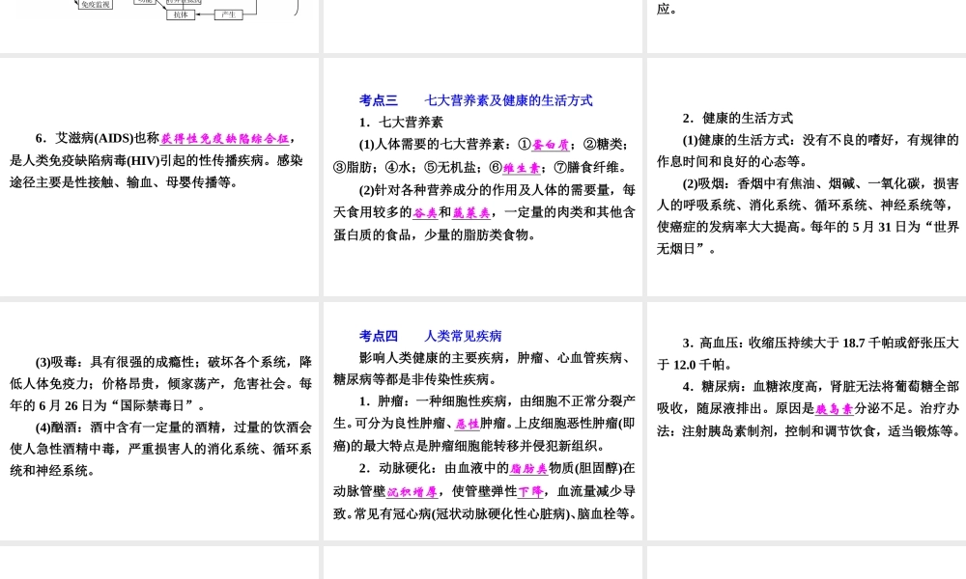Viewport: 966px width, 579px height.
Task: Click the subheading 2. 健康的生活方式
Action: (x=737, y=118)
